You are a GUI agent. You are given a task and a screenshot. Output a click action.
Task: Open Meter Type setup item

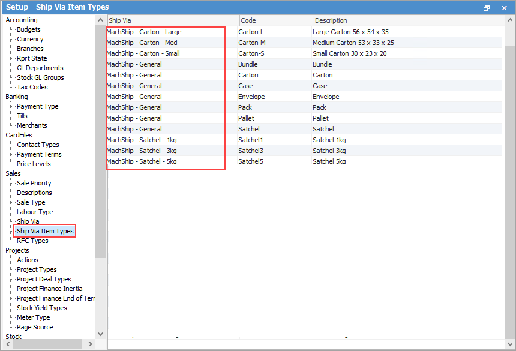tap(33, 317)
